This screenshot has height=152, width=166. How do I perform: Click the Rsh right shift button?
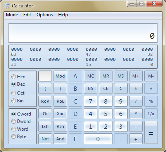pos(60,126)
